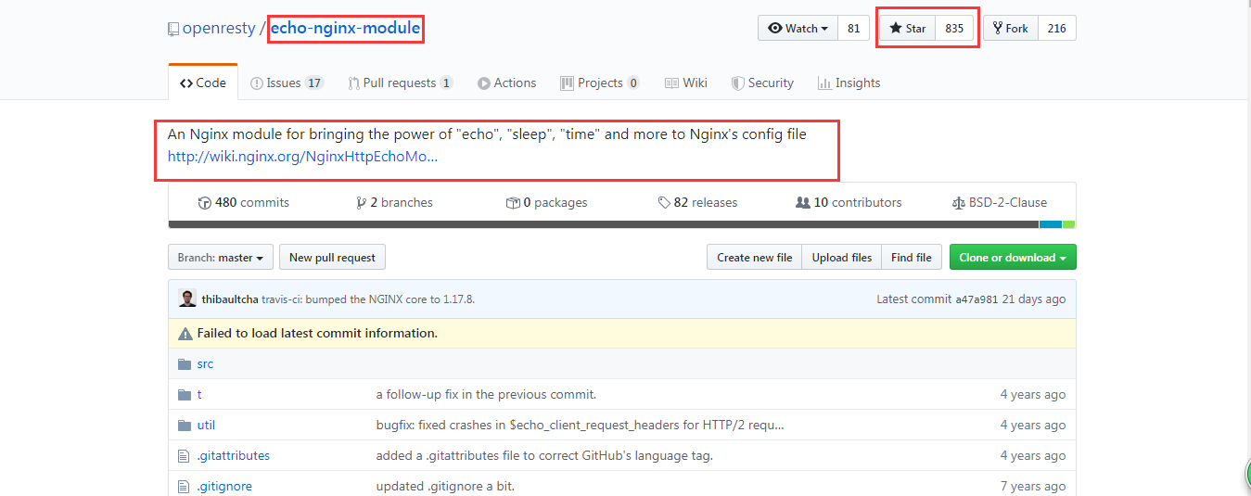Click the license scale icon

click(x=959, y=203)
